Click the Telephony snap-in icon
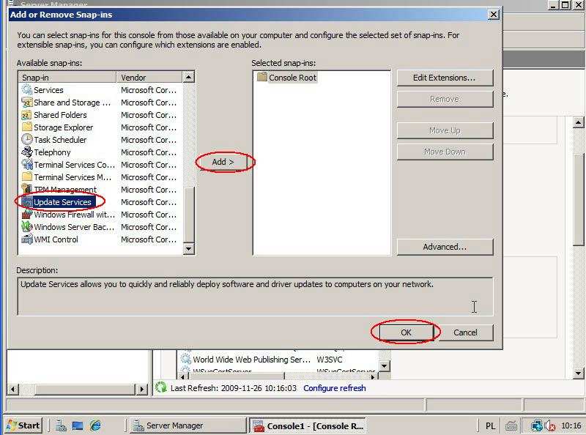 (27, 152)
